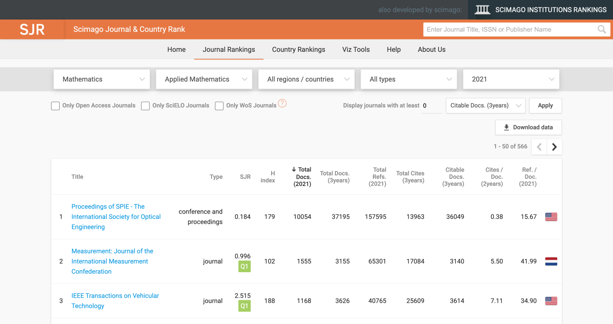This screenshot has height=324, width=613.
Task: Click citable docs value 3140
Action: tap(457, 261)
